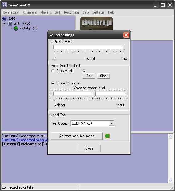Click the Voice activation level slider thumb
Image resolution: width=175 pixels, height=191 pixels.
(94, 94)
